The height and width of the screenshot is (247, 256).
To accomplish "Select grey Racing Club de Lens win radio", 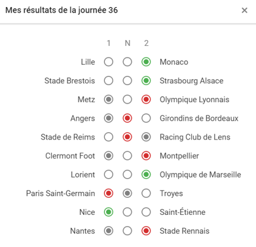I will coord(146,137).
